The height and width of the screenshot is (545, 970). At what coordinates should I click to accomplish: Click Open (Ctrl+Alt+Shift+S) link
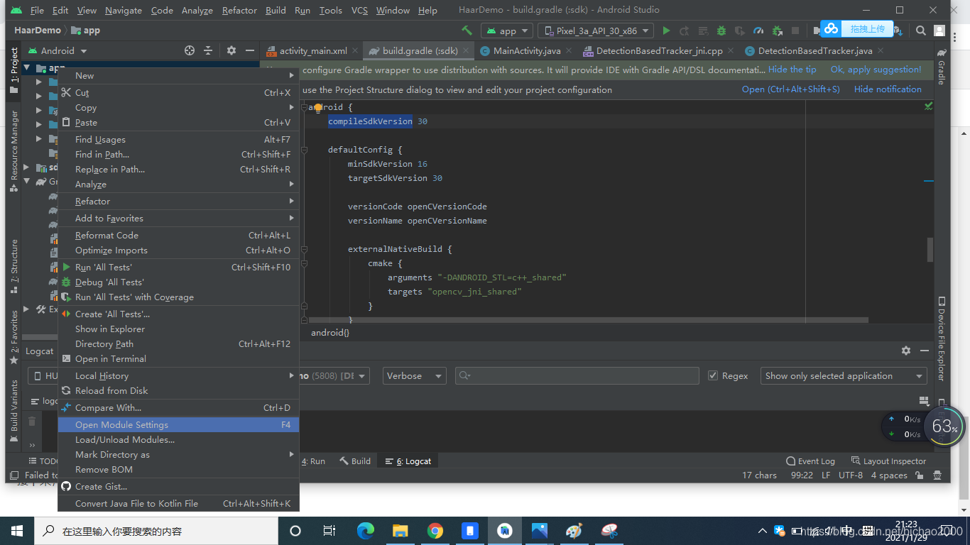tap(790, 89)
